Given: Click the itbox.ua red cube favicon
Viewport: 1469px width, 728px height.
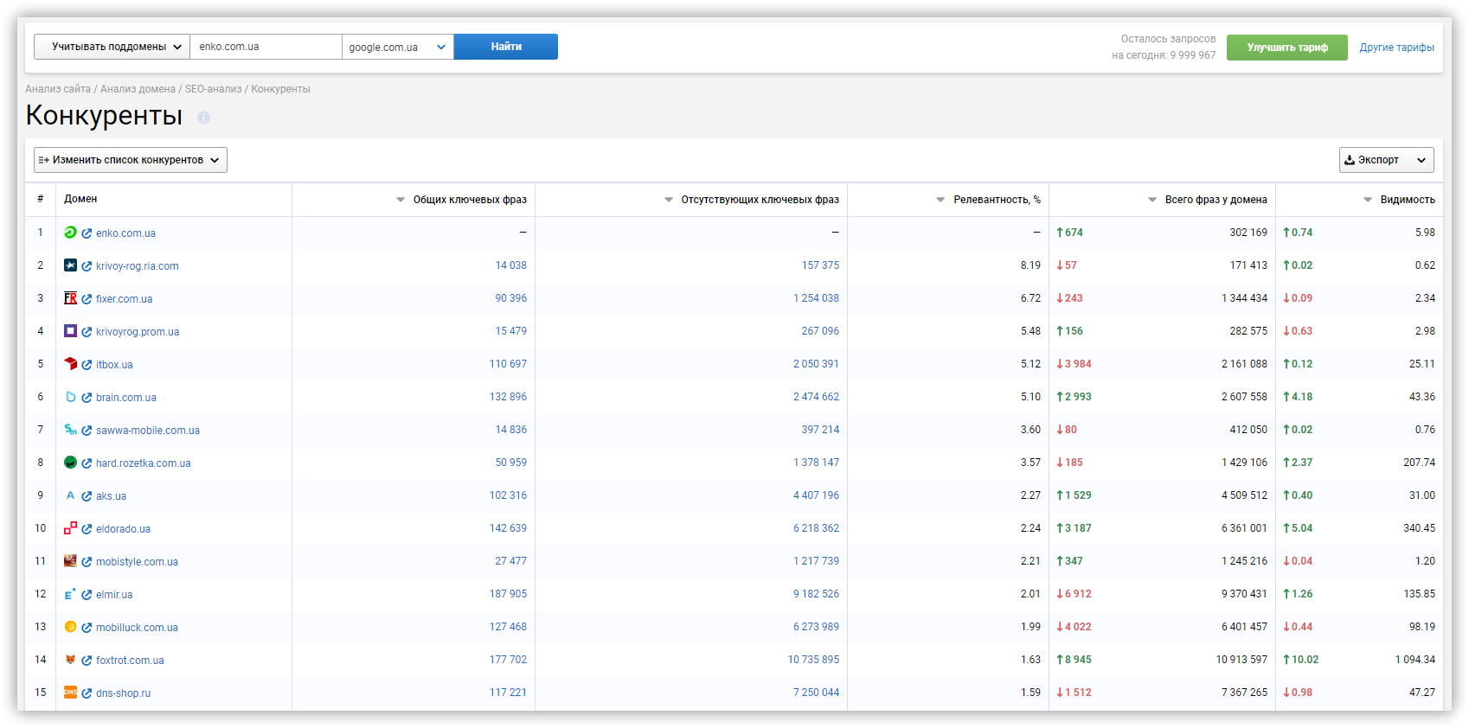Looking at the screenshot, I should (70, 363).
